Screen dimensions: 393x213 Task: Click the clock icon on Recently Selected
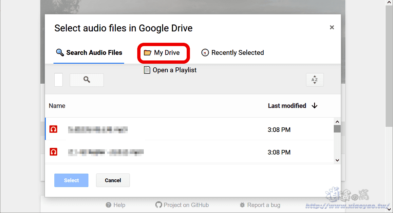(x=205, y=53)
